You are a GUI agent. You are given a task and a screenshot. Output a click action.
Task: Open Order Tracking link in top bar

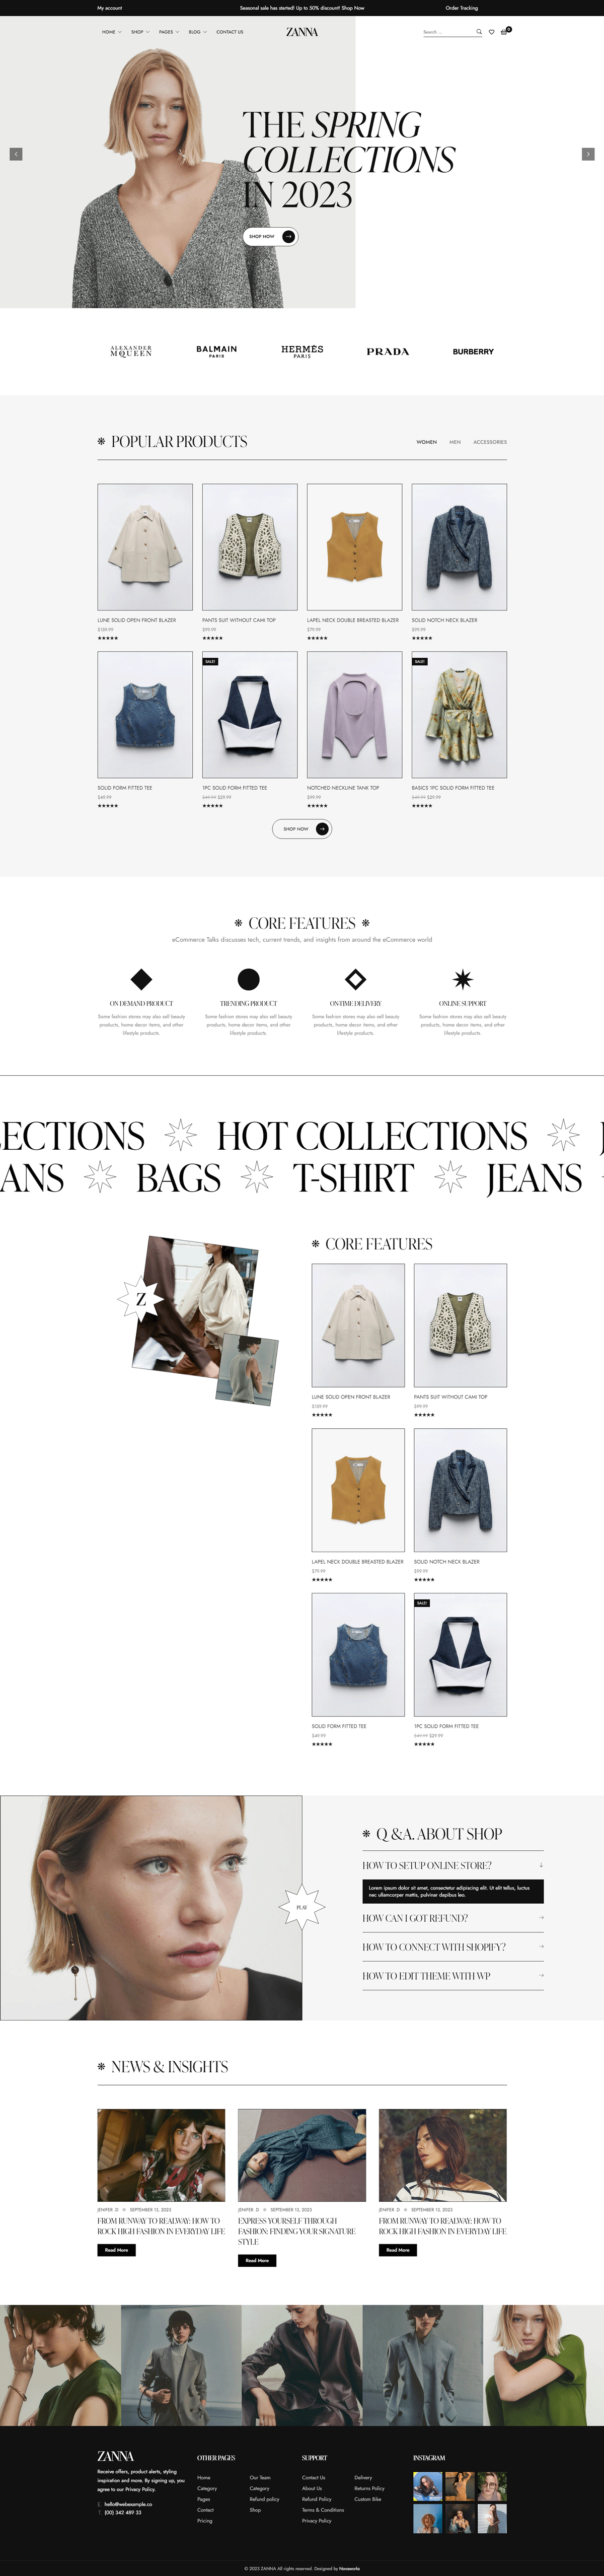(462, 8)
